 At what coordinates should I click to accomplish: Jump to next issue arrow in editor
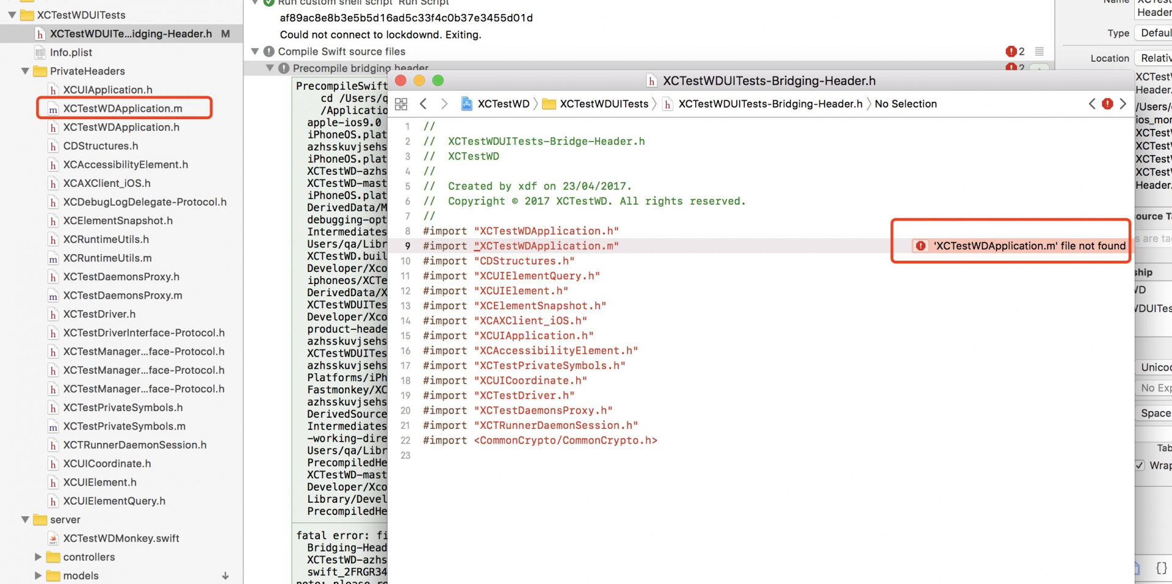1123,104
